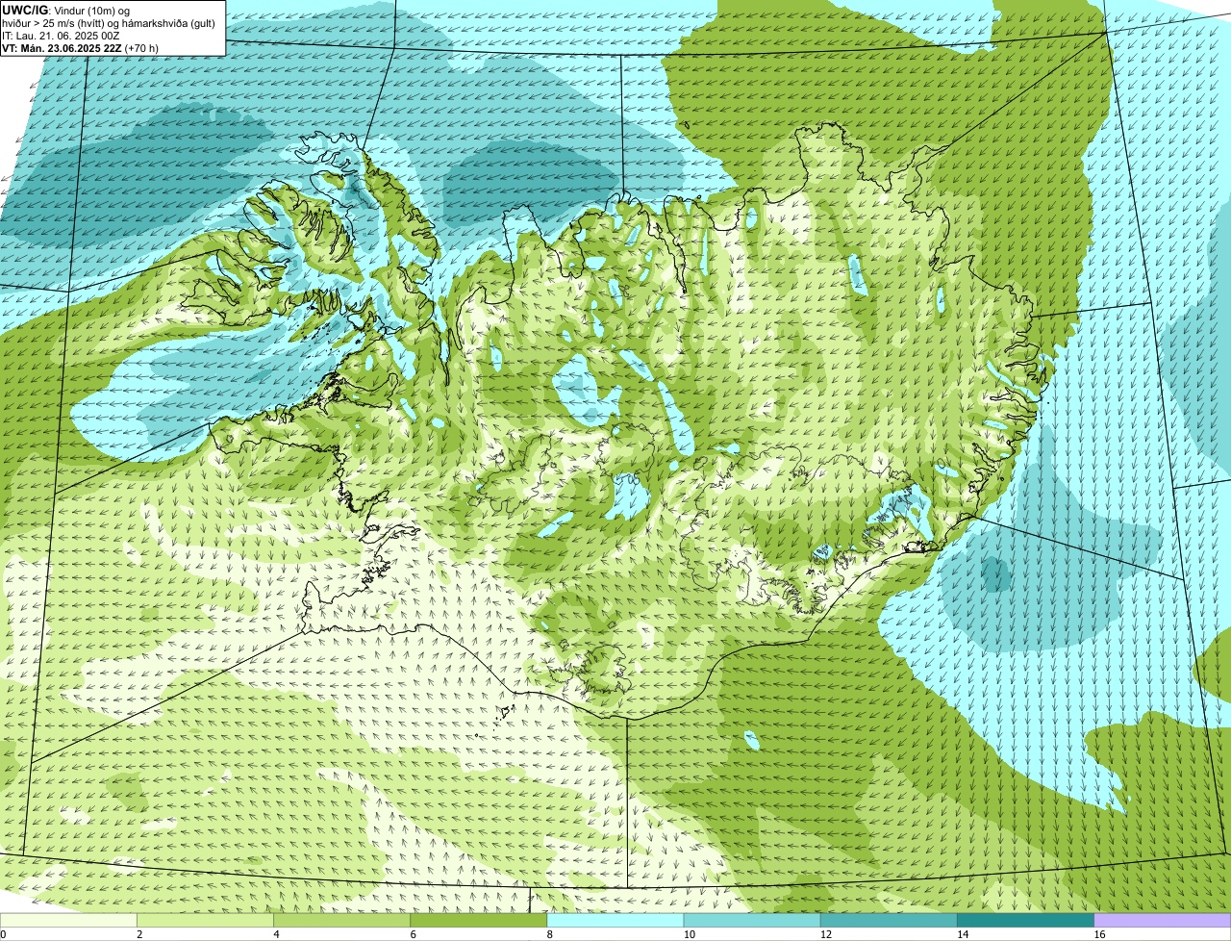The width and height of the screenshot is (1231, 941).
Task: Click the legend label '4'
Action: (x=276, y=934)
